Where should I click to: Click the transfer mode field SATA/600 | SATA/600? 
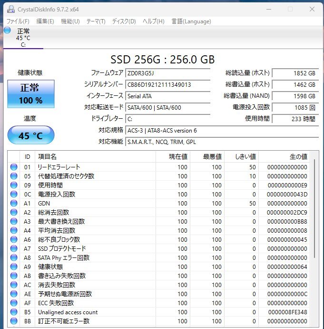tap(167, 107)
